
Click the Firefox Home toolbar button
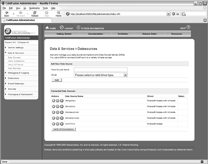(58, 14)
